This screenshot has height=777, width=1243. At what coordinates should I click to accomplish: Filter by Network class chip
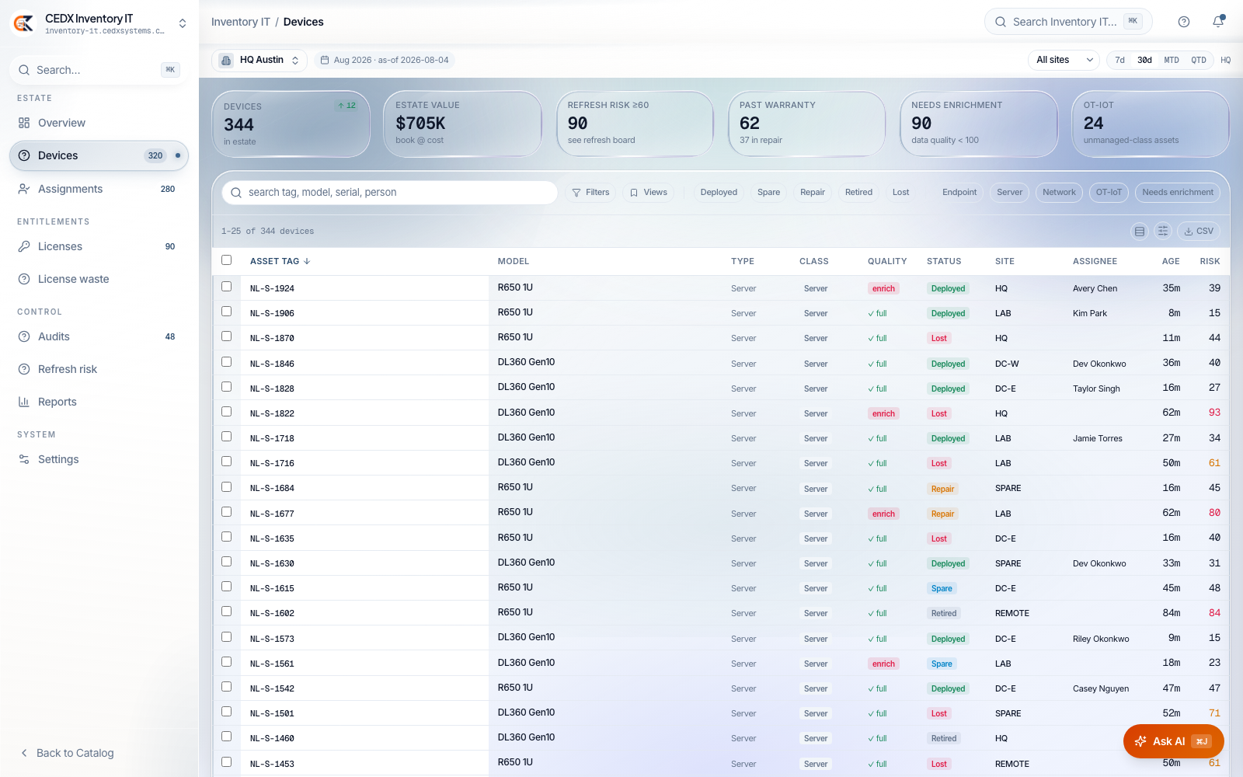[1059, 192]
